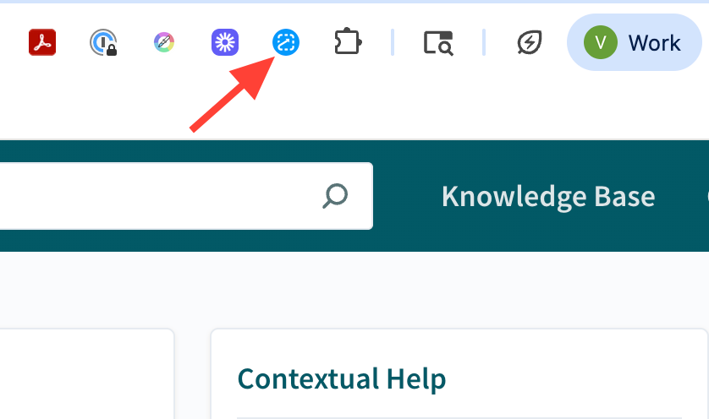Click the white card left of Contextual Help
Screen dimensions: 709x419
pyautogui.click(x=87, y=374)
